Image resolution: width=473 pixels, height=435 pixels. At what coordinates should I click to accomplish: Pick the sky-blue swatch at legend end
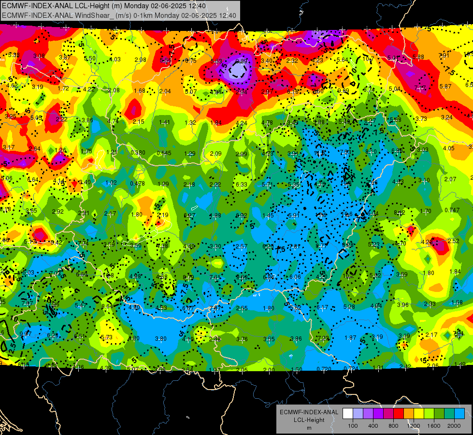[459, 414]
